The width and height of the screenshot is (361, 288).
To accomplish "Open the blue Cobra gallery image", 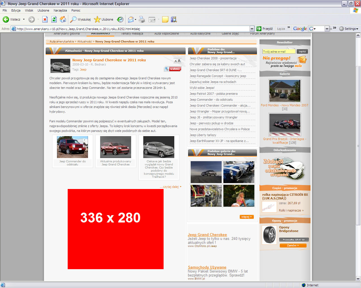I will point(239,172).
